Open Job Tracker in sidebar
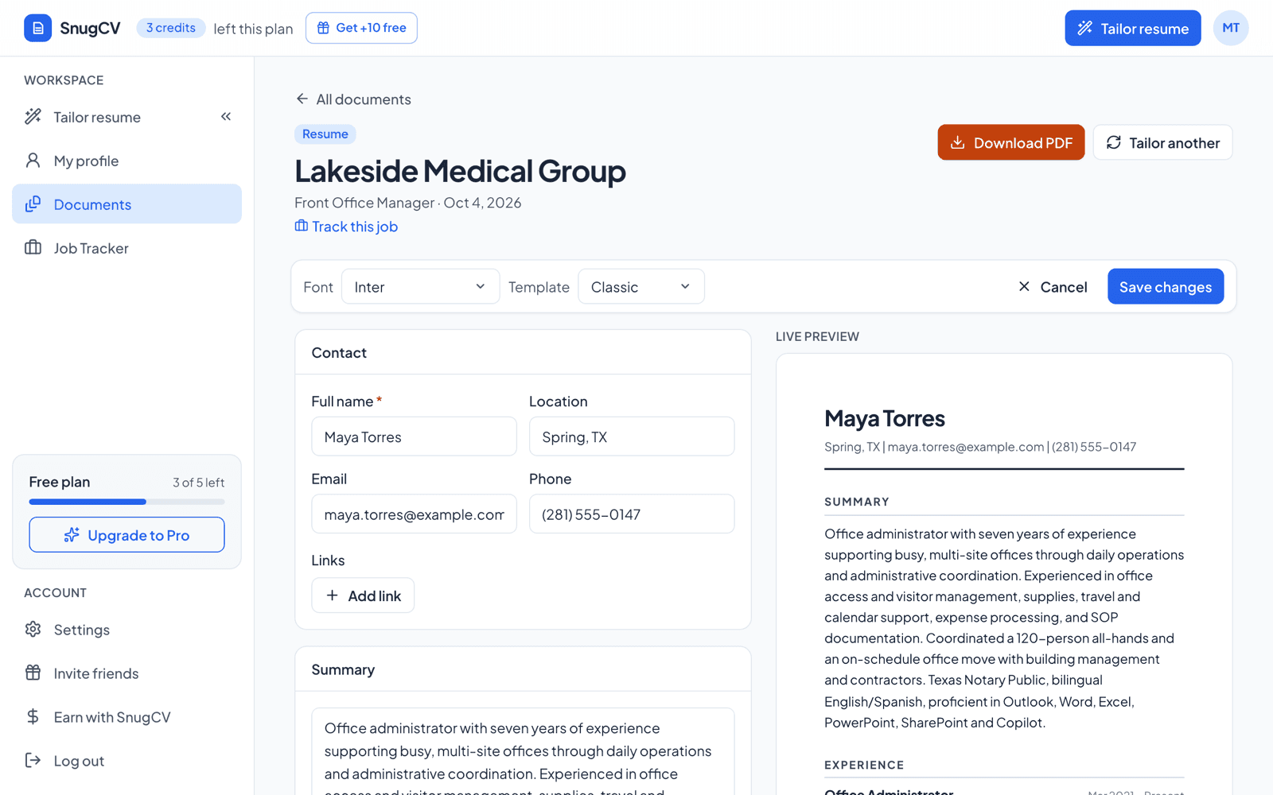 [x=127, y=248]
